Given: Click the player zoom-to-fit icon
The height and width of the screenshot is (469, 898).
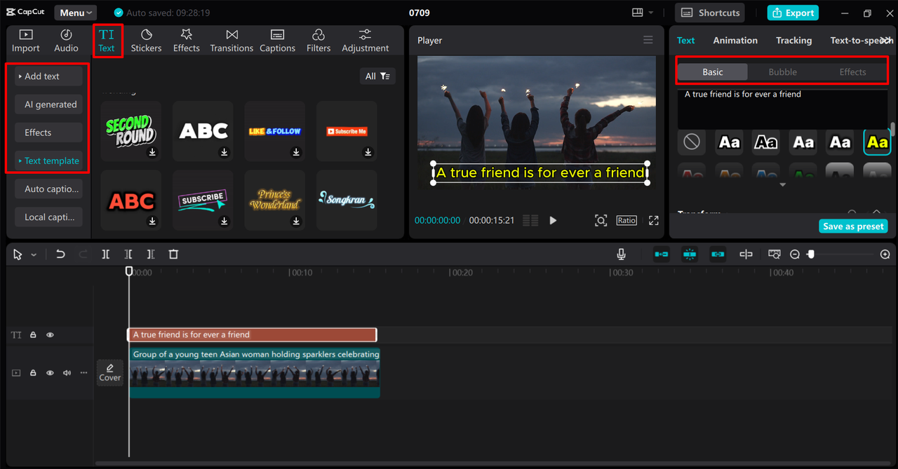Looking at the screenshot, I should pyautogui.click(x=601, y=220).
